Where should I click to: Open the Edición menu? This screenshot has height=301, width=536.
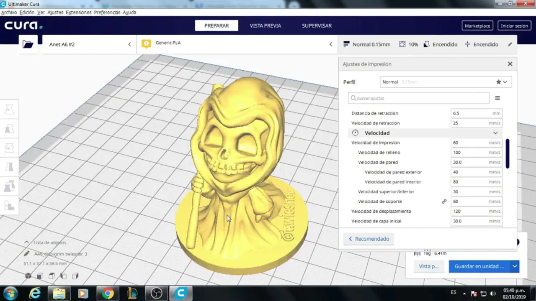[27, 13]
